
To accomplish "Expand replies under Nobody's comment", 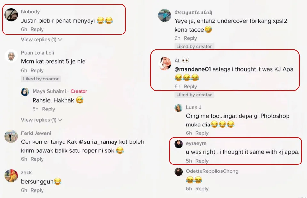I will tap(42, 40).
